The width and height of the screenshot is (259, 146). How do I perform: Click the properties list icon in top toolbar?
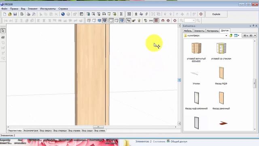coord(81,14)
